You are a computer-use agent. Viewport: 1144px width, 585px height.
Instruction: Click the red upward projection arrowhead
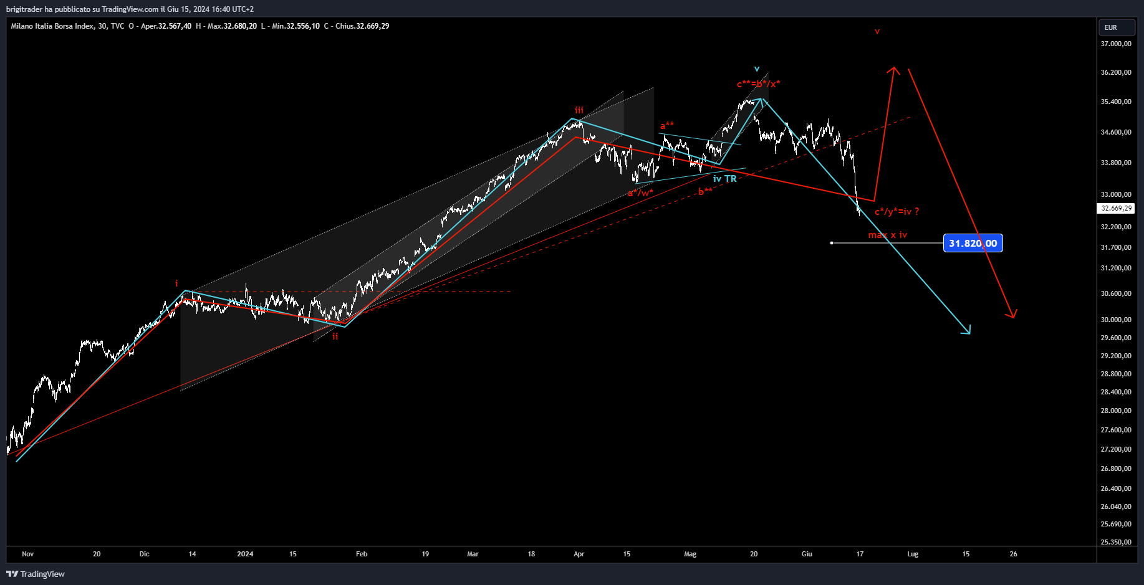(894, 70)
